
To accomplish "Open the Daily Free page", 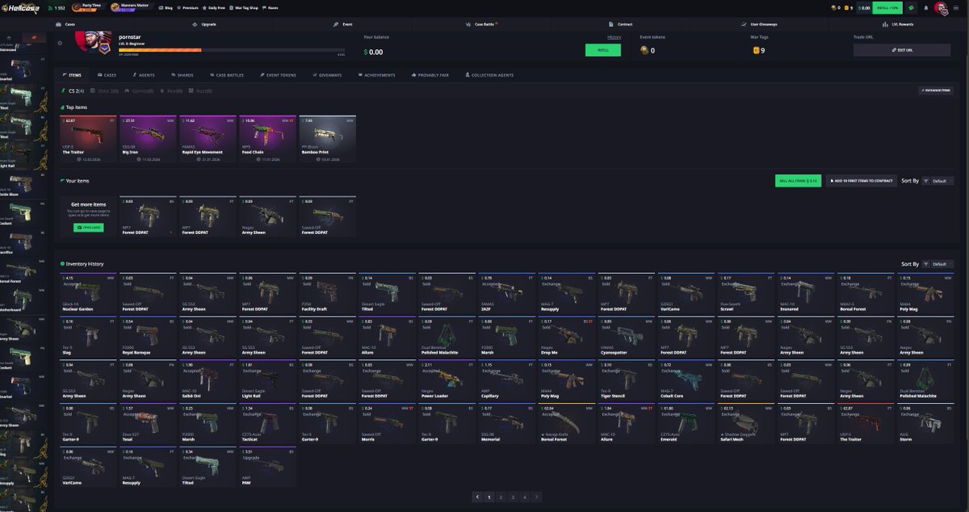I will [x=216, y=7].
